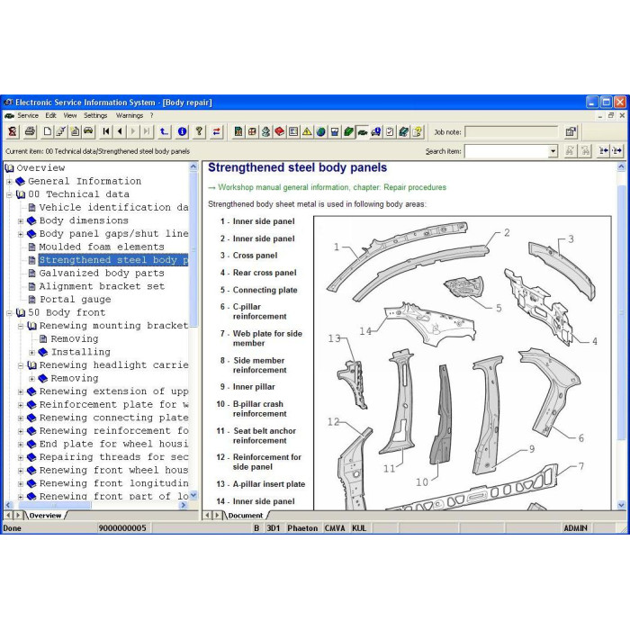This screenshot has width=630, height=630.
Task: Open the blue information icon
Action: [x=182, y=131]
